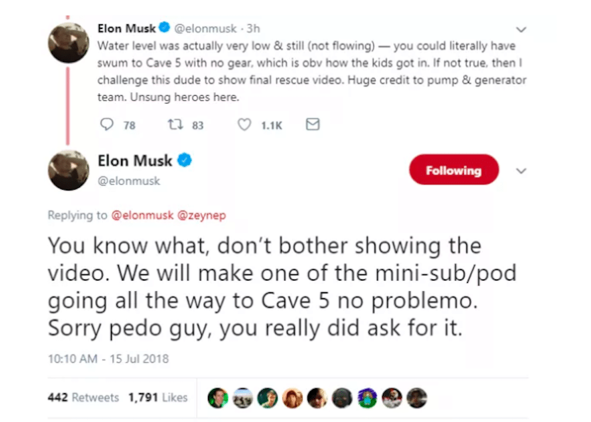Screen dimensions: 591x422
Task: Click the verified badge beside the large Elon Musk name
Action: click(185, 161)
